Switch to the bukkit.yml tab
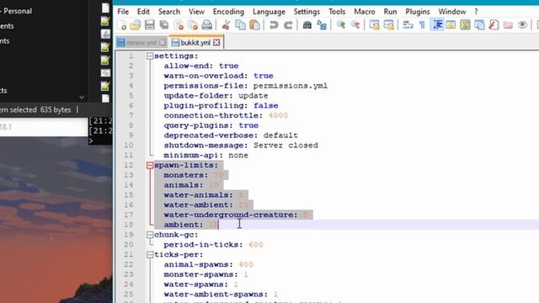The width and height of the screenshot is (539, 303). tap(195, 42)
